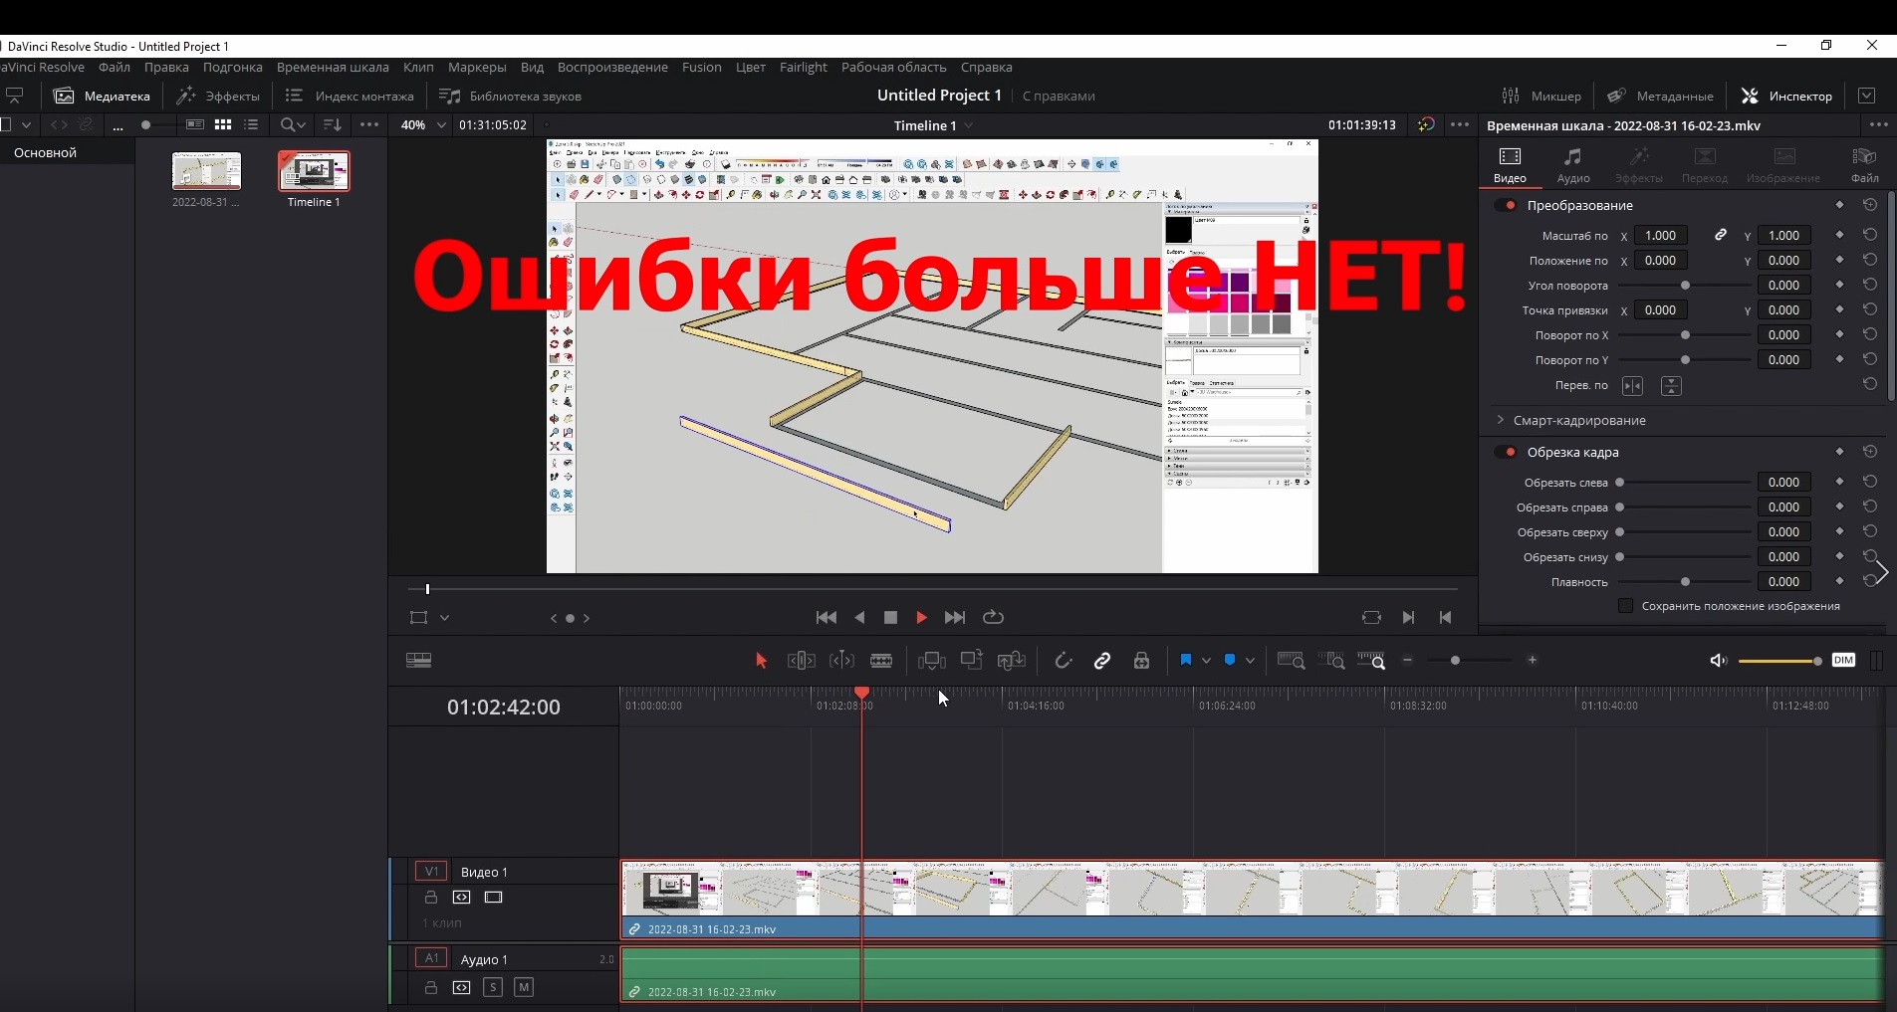Mute the Аудио 1 track M button
This screenshot has height=1012, width=1897.
coord(524,987)
